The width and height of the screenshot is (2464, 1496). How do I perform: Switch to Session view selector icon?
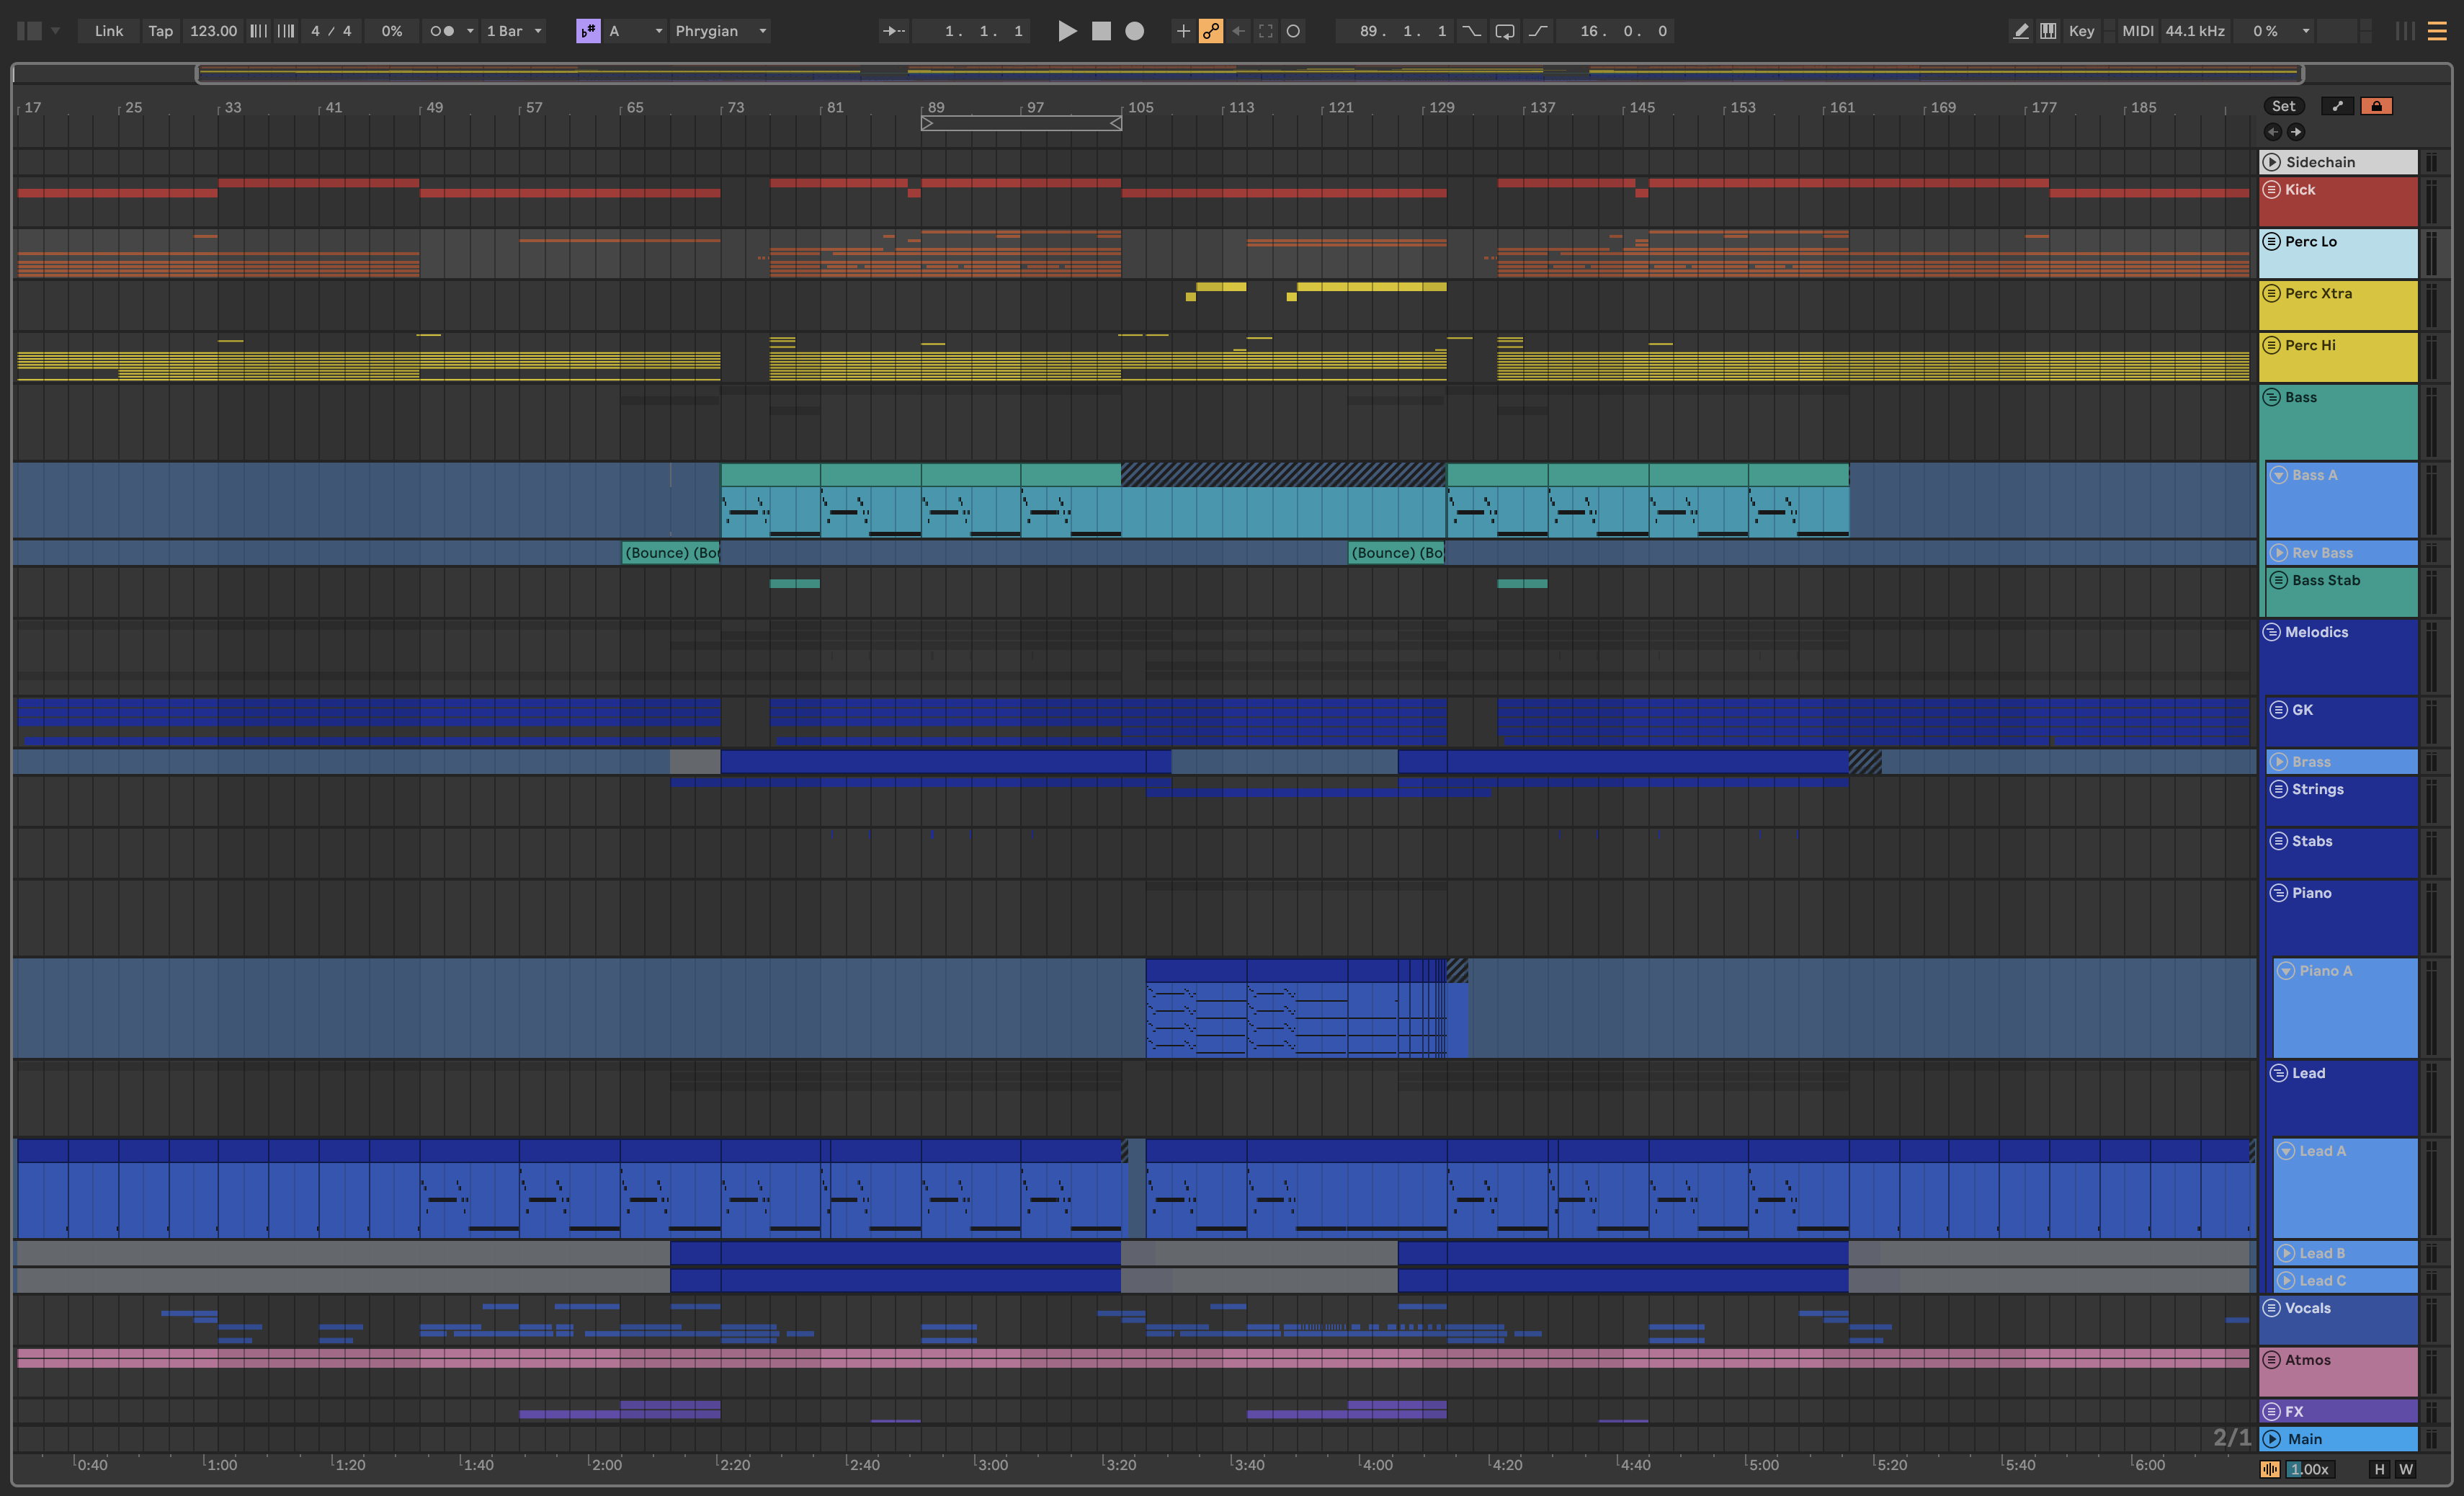click(x=2405, y=31)
